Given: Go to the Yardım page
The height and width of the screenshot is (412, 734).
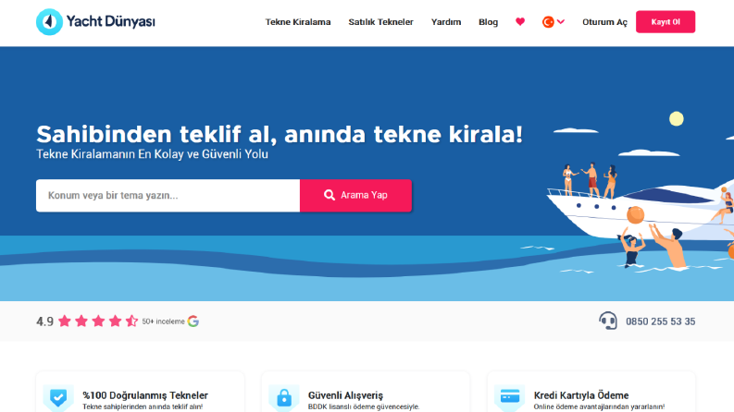Looking at the screenshot, I should (x=445, y=22).
